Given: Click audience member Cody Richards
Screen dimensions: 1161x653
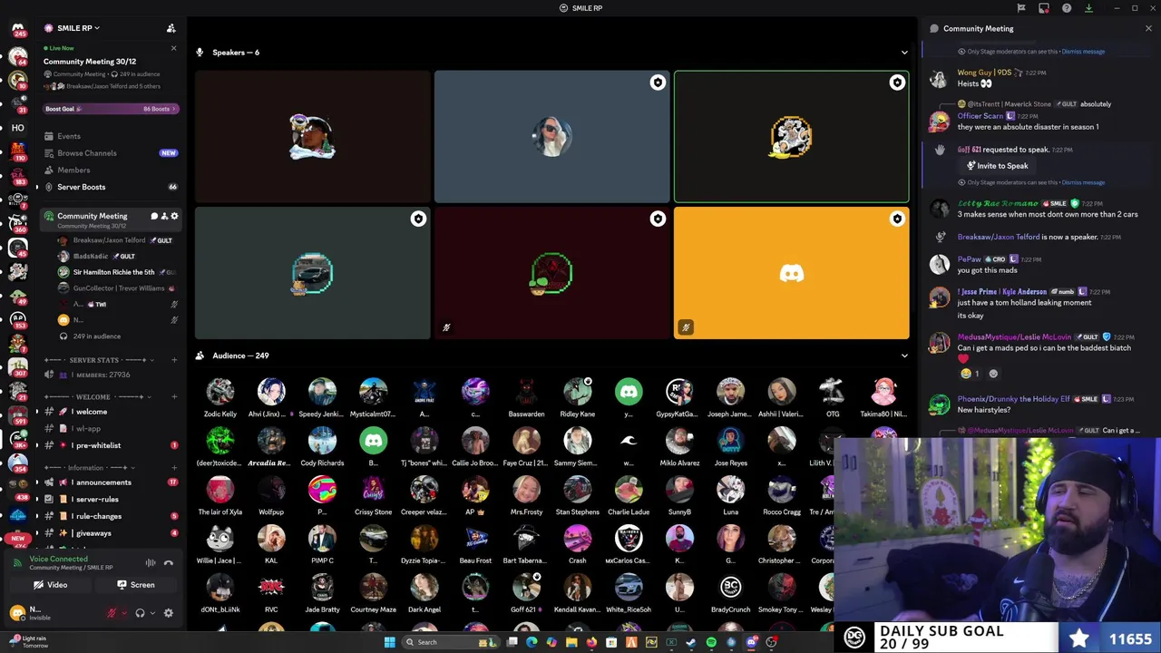Looking at the screenshot, I should click(322, 446).
